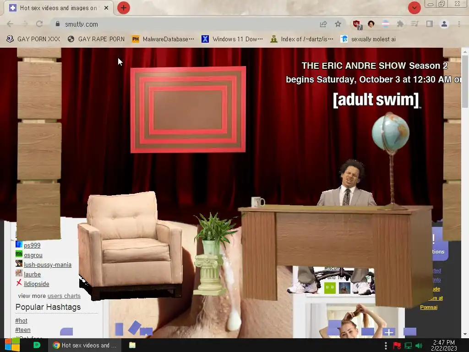Open the volume control in tray
Image resolution: width=469 pixels, height=352 pixels.
point(419,346)
